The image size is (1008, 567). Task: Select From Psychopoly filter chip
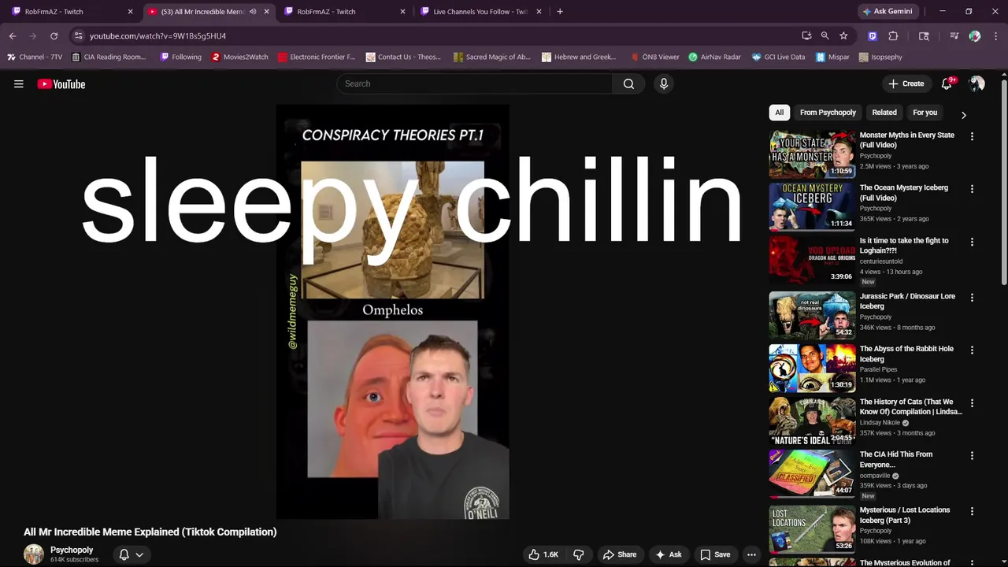(828, 113)
